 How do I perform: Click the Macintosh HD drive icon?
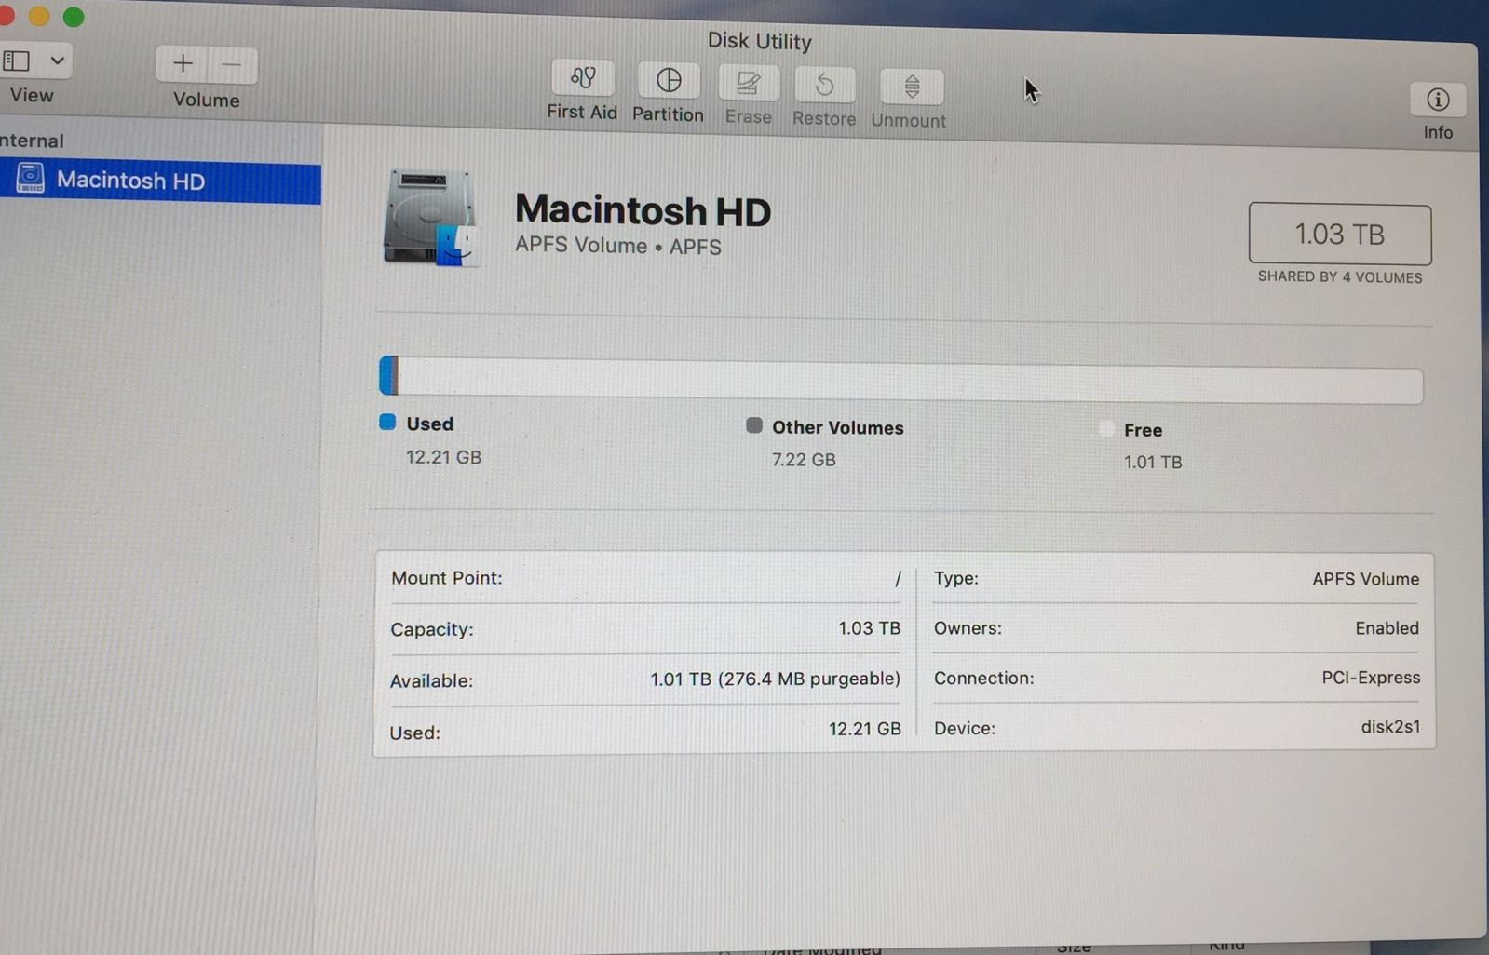coord(431,218)
